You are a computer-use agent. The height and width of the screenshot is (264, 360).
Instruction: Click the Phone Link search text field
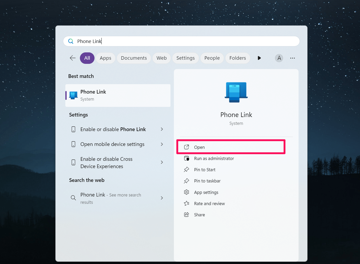pyautogui.click(x=181, y=41)
